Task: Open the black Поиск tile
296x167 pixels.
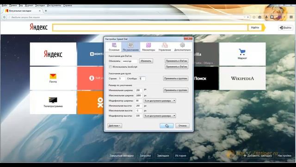Action: (206, 78)
